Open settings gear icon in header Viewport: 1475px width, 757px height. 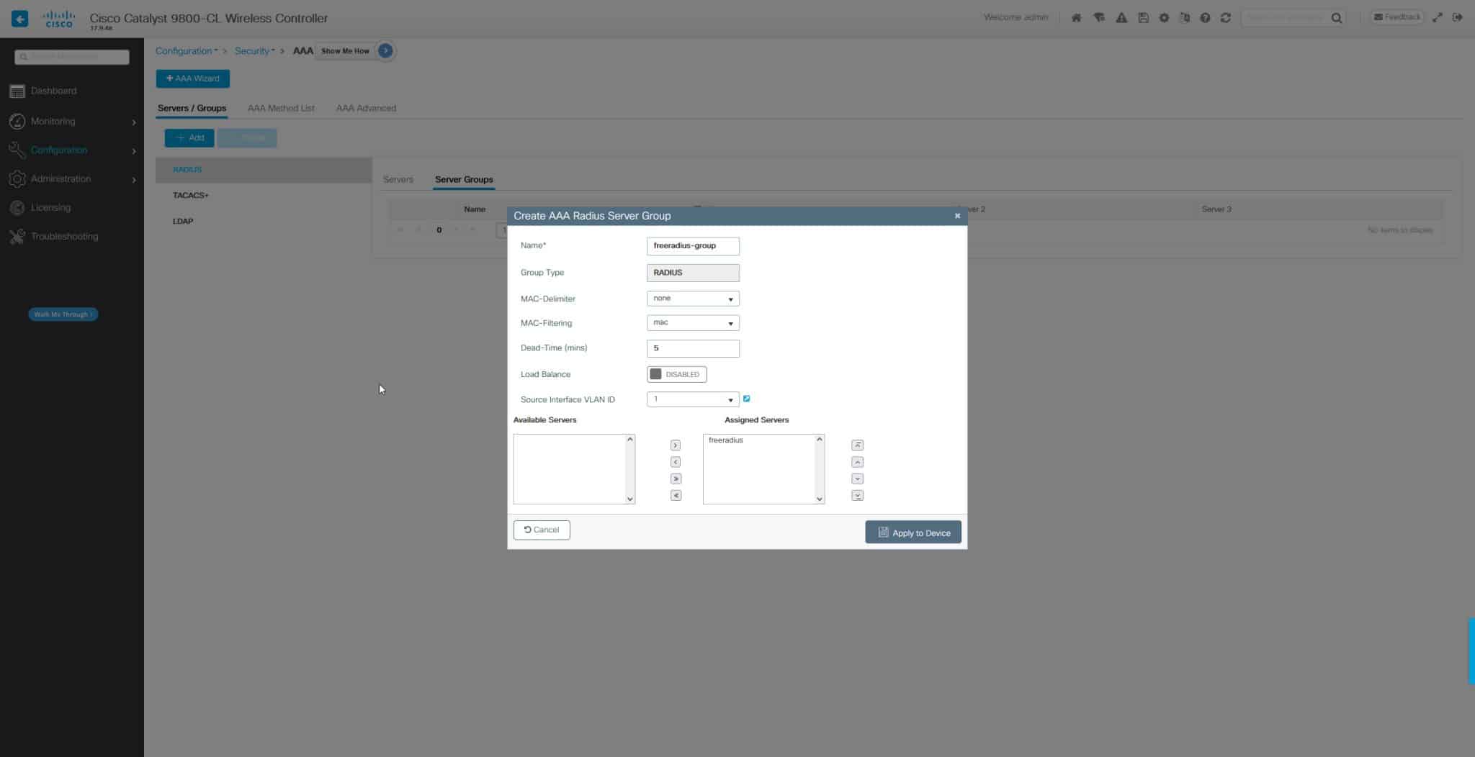point(1164,18)
